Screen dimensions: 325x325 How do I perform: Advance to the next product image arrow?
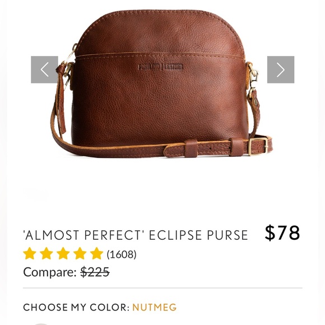tap(280, 69)
